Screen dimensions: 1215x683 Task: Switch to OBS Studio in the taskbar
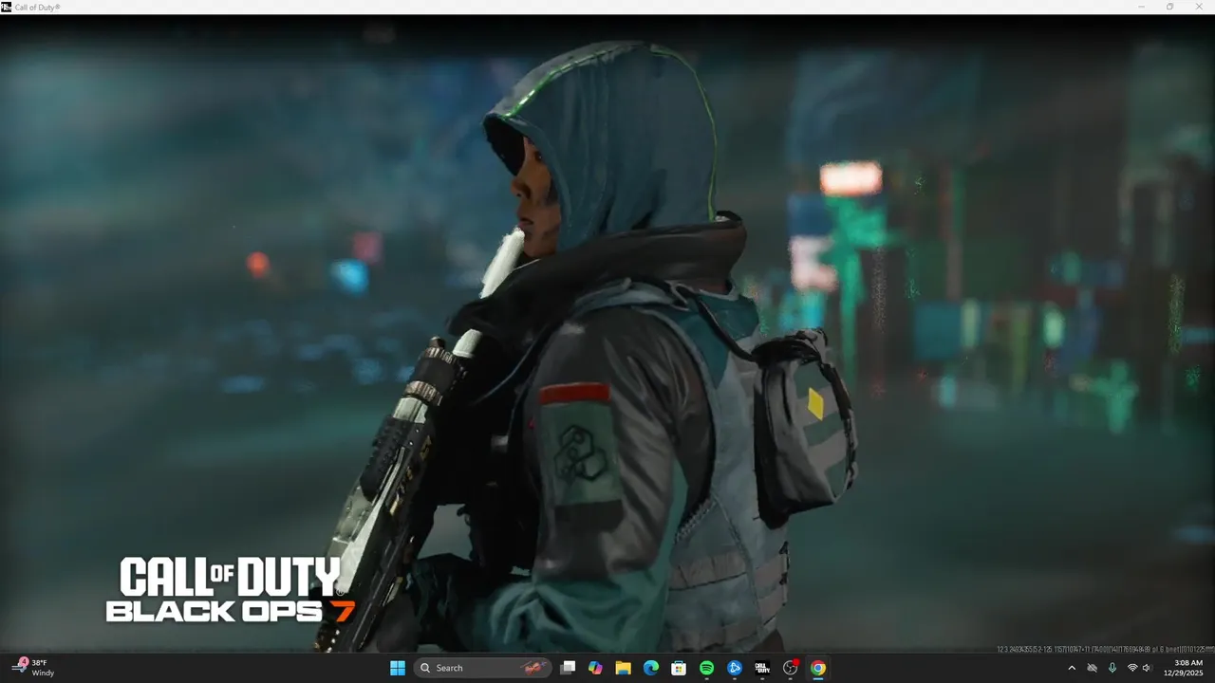point(790,668)
